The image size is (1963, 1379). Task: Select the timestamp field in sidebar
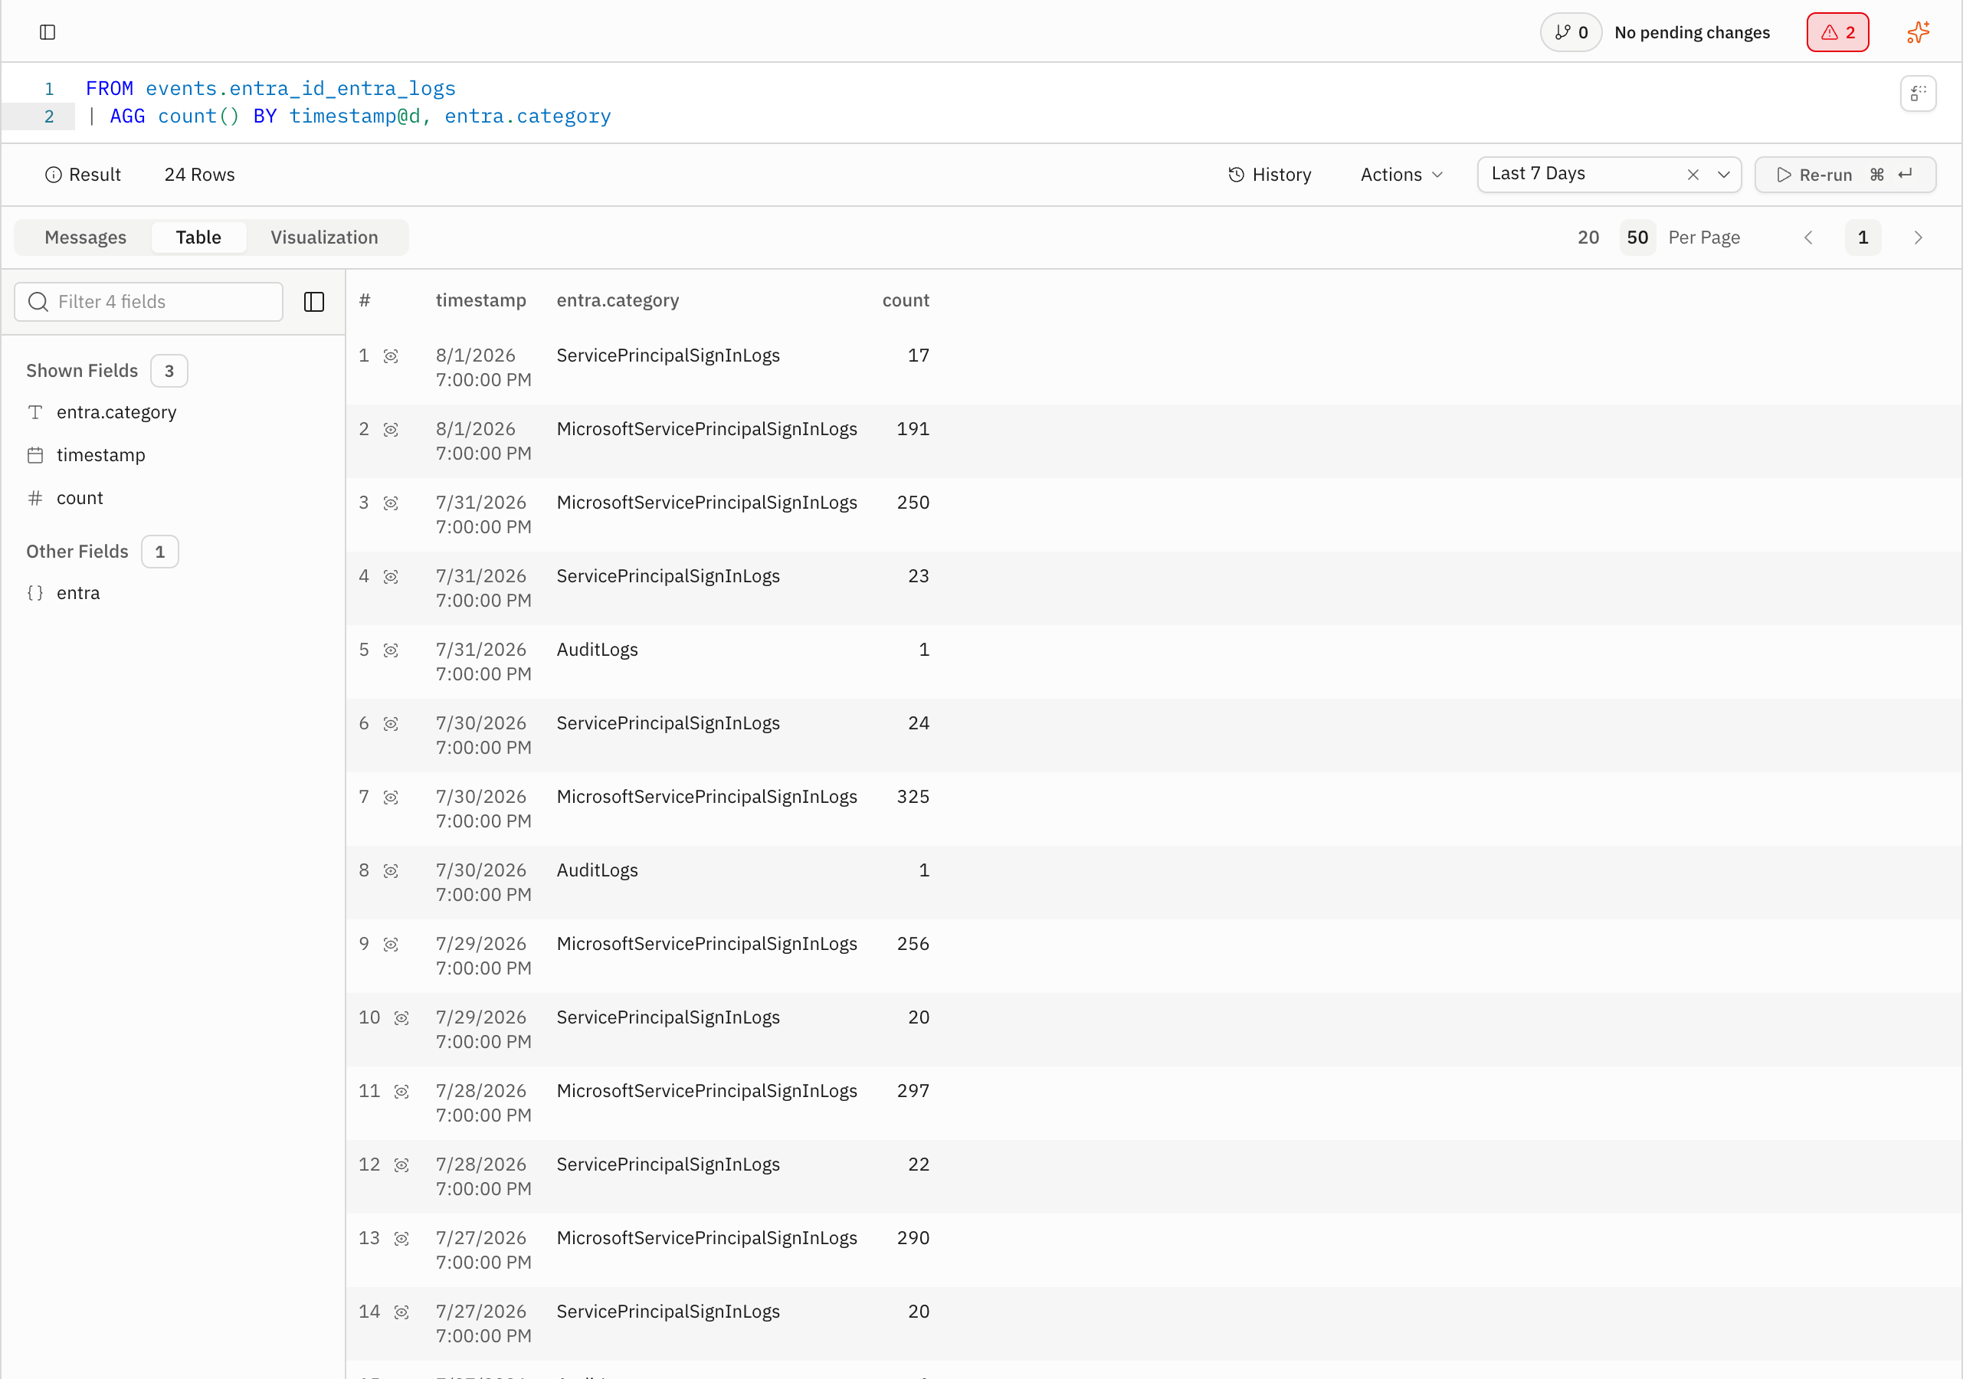point(101,455)
